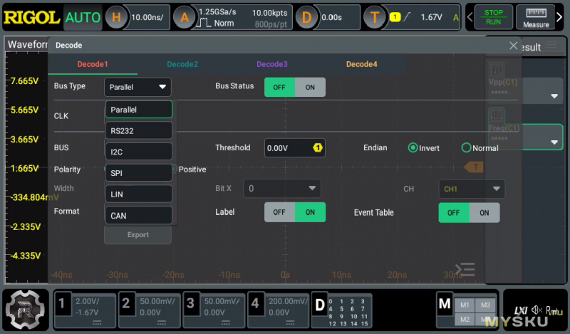Click the orange H horizontal timebase icon
The height and width of the screenshot is (334, 570).
coord(117,18)
